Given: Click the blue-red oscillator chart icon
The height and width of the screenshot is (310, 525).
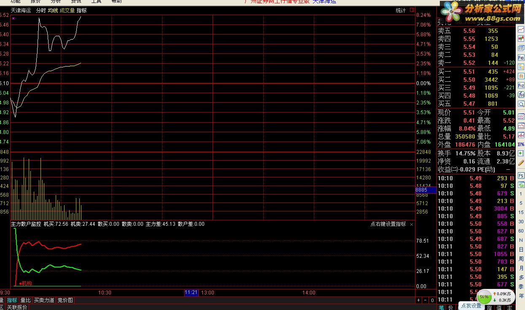Looking at the screenshot, I should click(521, 134).
